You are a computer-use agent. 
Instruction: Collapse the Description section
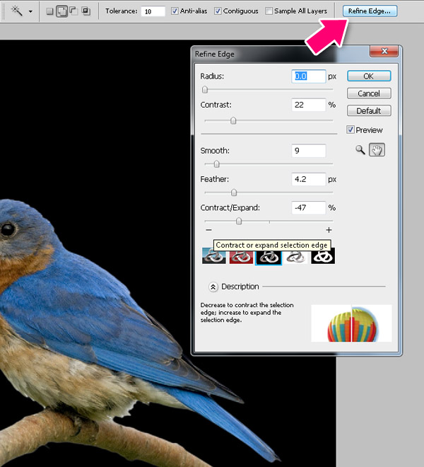click(213, 287)
